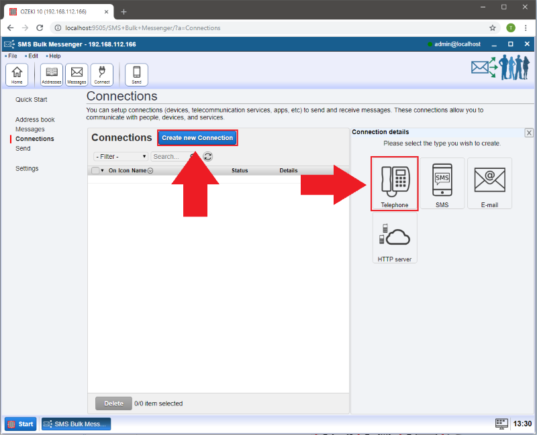Open the Start menu on taskbar

(x=20, y=424)
